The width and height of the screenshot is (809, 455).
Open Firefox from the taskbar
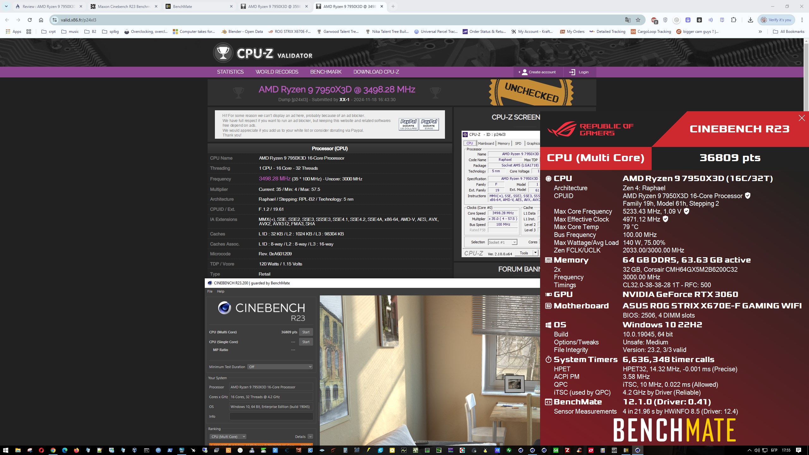tap(76, 450)
